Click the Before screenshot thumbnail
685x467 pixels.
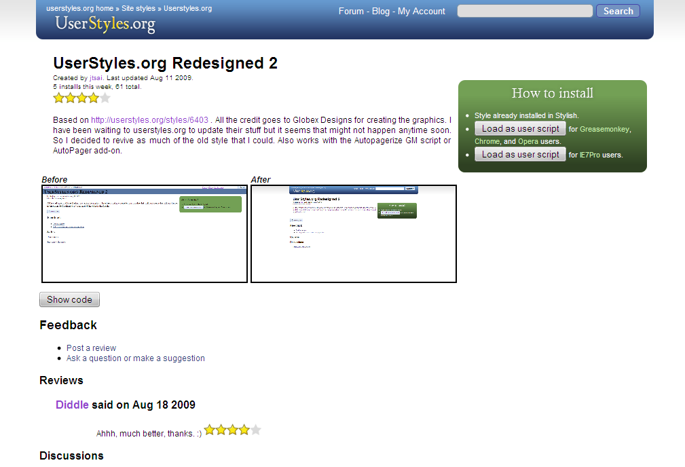click(144, 233)
